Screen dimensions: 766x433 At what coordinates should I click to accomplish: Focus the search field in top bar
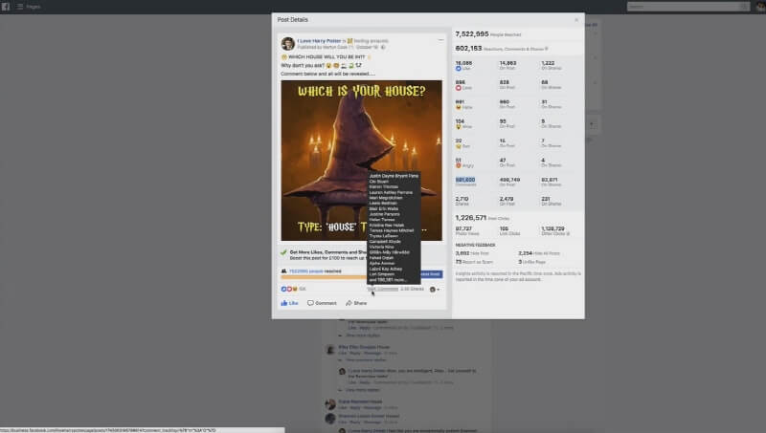[x=687, y=7]
